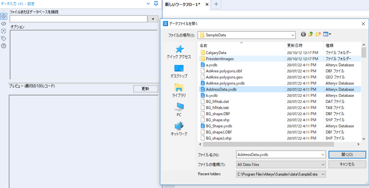Close the new workflow 1 tab
This screenshot has height=188, width=369.
click(x=207, y=4)
